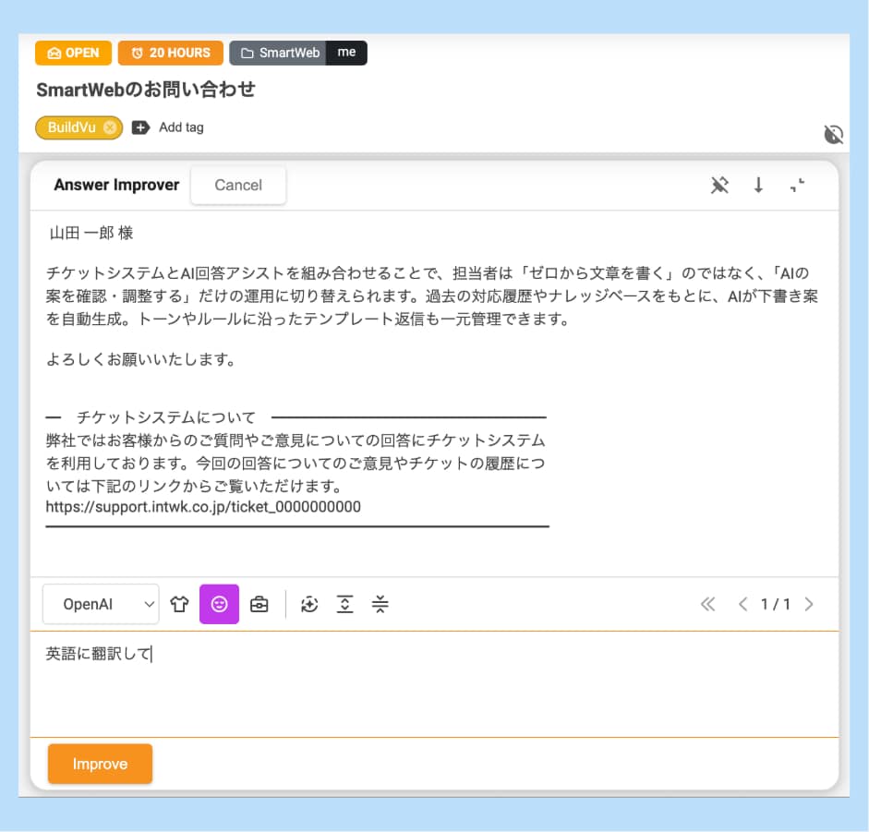Select the Answer Improver header
This screenshot has width=869, height=832.
(x=116, y=185)
